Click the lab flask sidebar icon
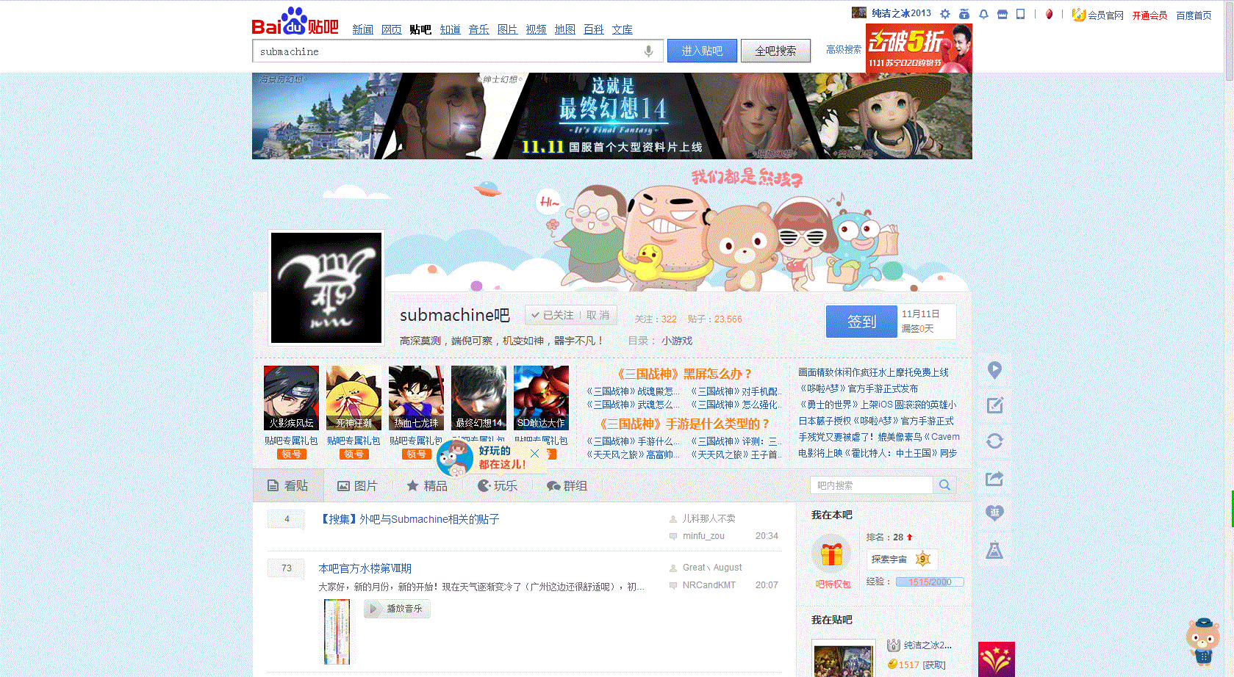This screenshot has width=1234, height=677. pyautogui.click(x=994, y=550)
